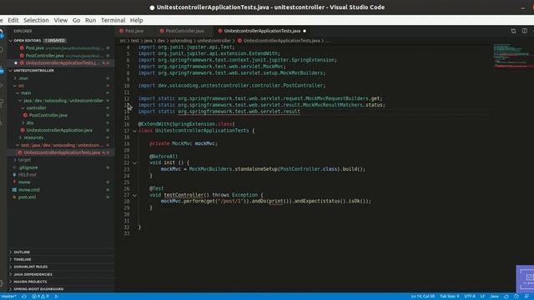Open the compare changes editor icon
The height and width of the screenshot is (300, 534).
(513, 31)
